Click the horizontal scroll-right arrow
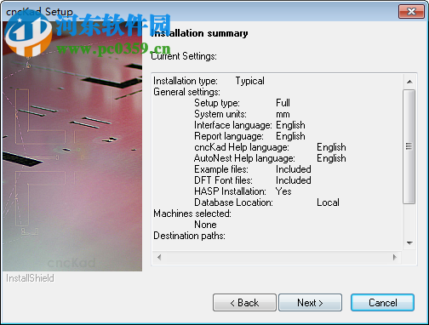The height and width of the screenshot is (325, 429). pyautogui.click(x=395, y=257)
